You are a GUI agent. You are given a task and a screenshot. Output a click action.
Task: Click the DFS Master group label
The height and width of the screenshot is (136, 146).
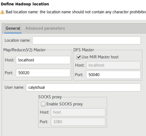84,50
